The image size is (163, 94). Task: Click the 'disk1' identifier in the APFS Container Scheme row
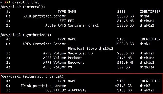point(145,44)
